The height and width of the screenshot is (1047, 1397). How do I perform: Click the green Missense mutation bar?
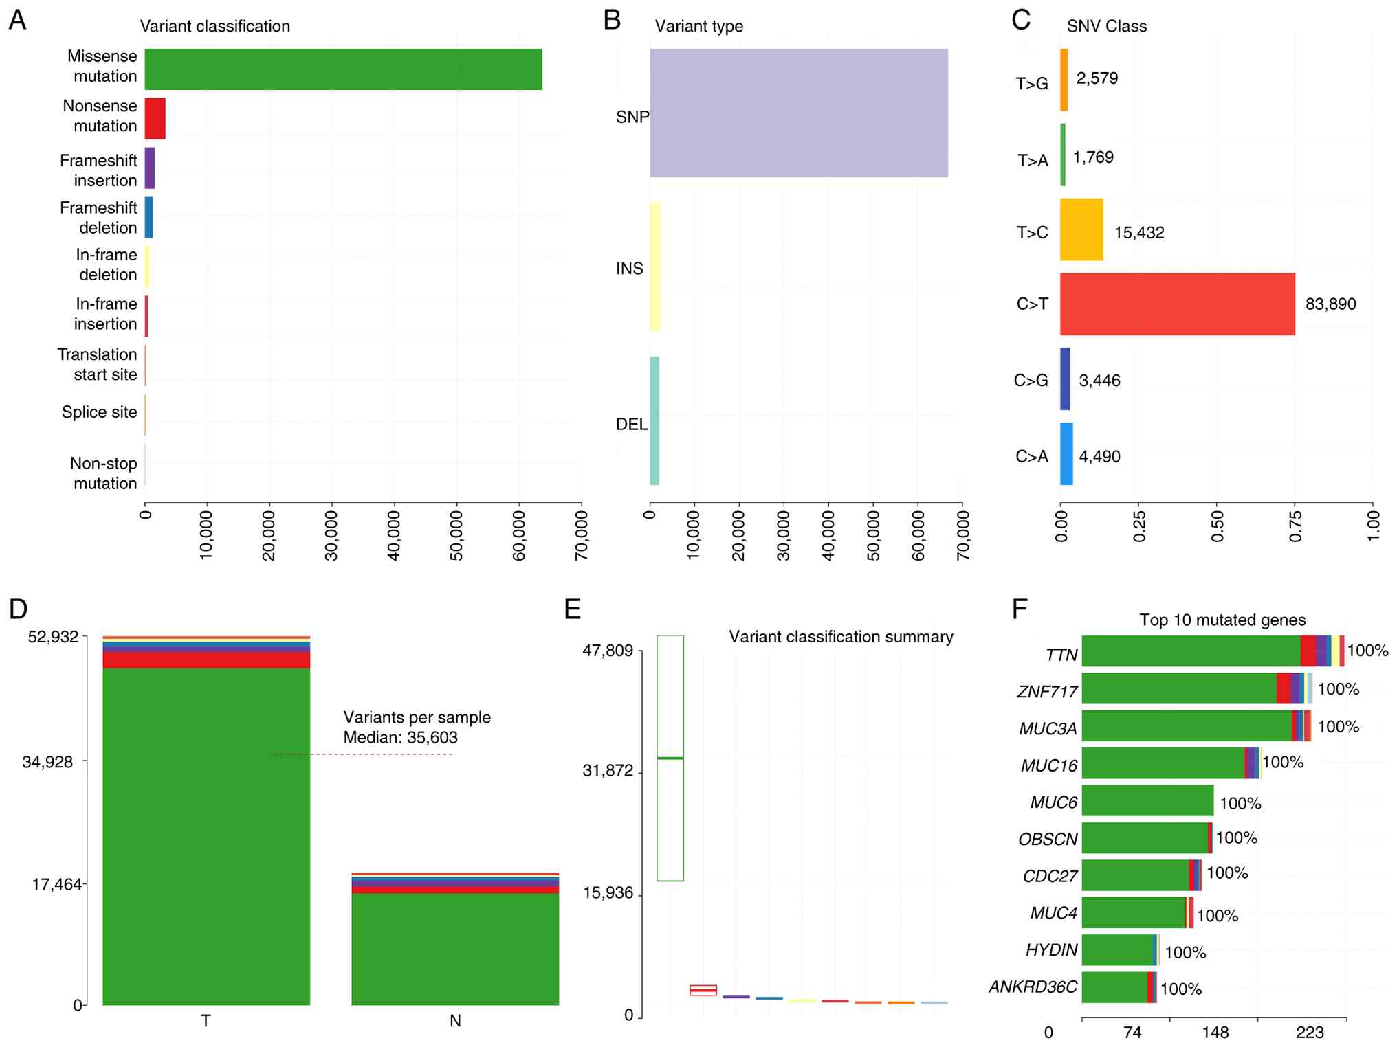click(343, 69)
